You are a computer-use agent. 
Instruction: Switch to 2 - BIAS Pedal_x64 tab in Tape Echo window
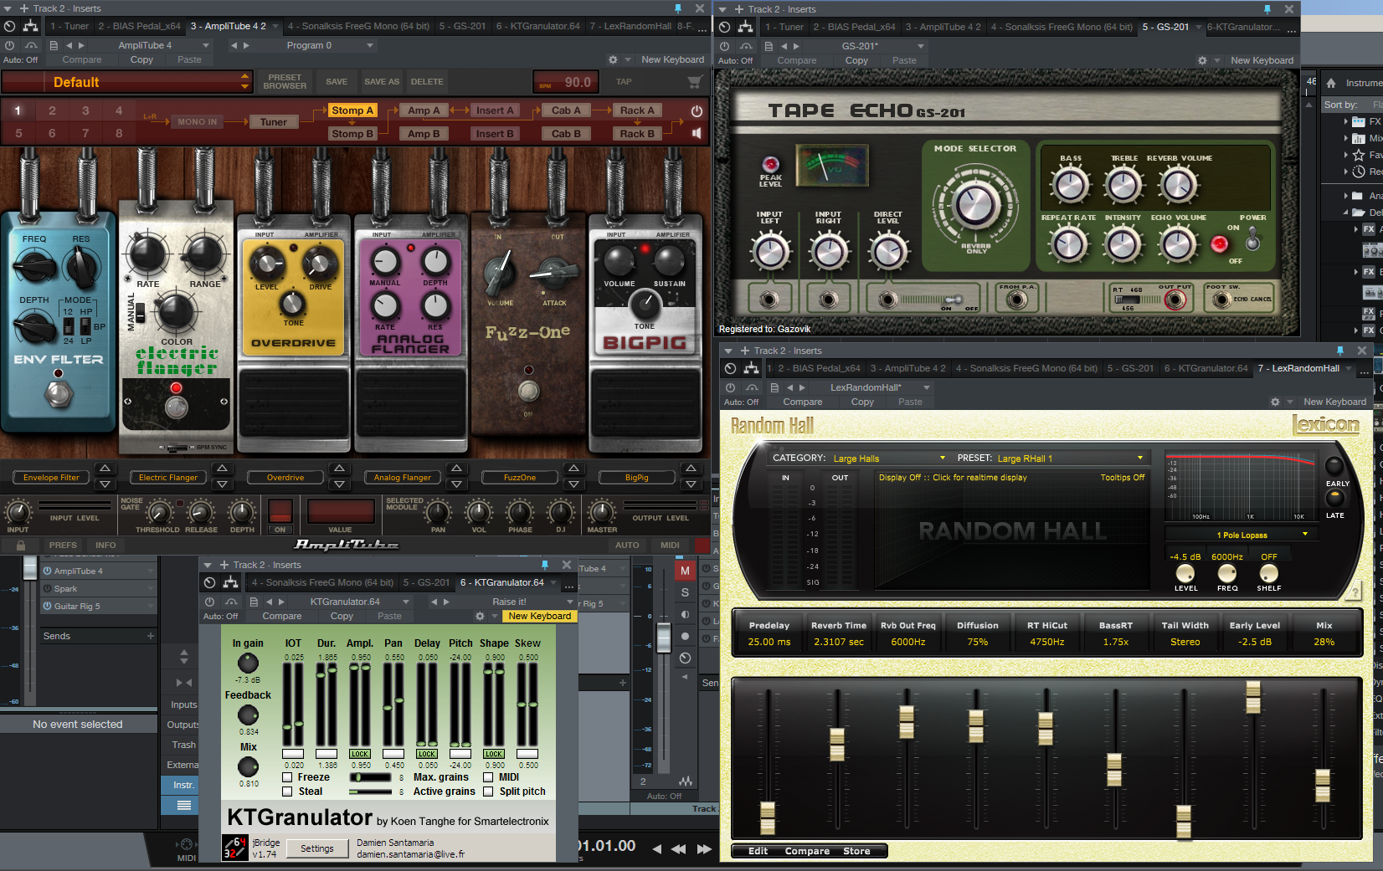pos(854,27)
